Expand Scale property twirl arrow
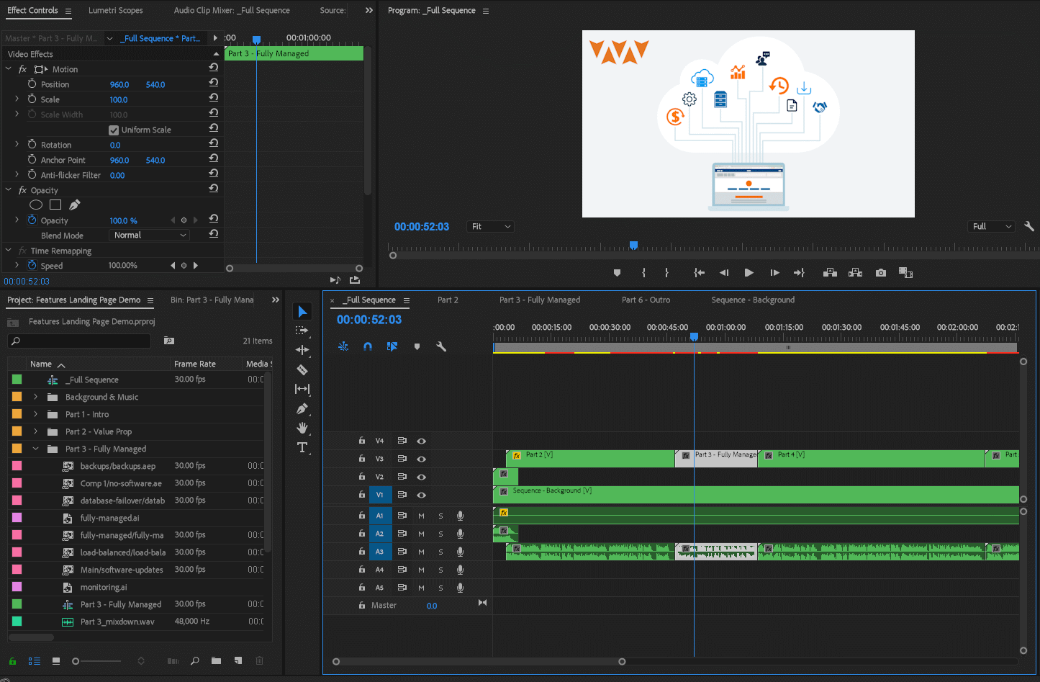The image size is (1040, 682). pyautogui.click(x=17, y=99)
